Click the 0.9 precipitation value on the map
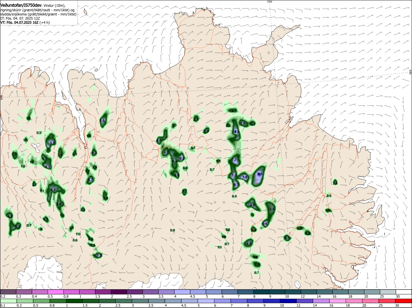 coord(185,168)
